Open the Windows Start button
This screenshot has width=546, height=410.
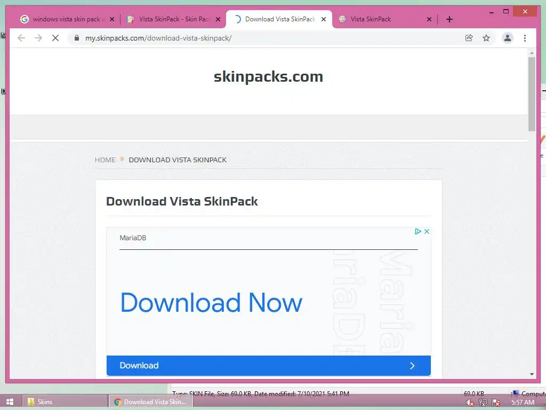[x=10, y=401]
